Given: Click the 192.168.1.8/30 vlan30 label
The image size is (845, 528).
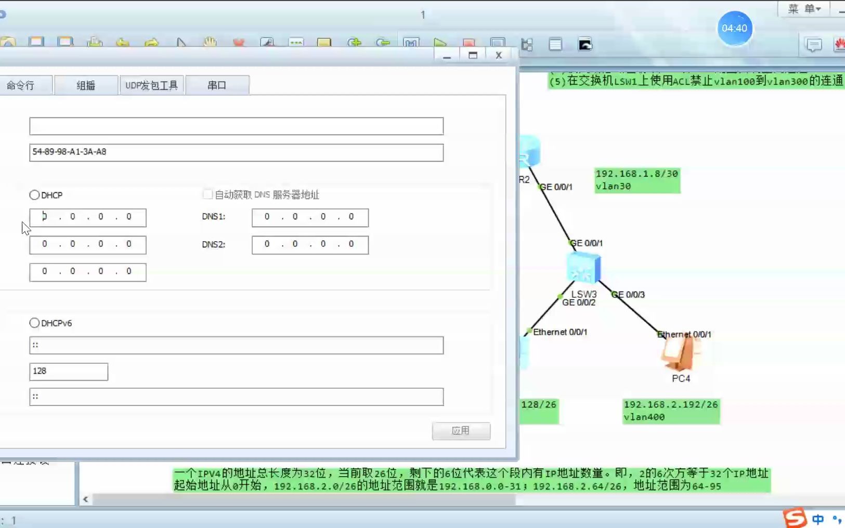Looking at the screenshot, I should pyautogui.click(x=638, y=180).
